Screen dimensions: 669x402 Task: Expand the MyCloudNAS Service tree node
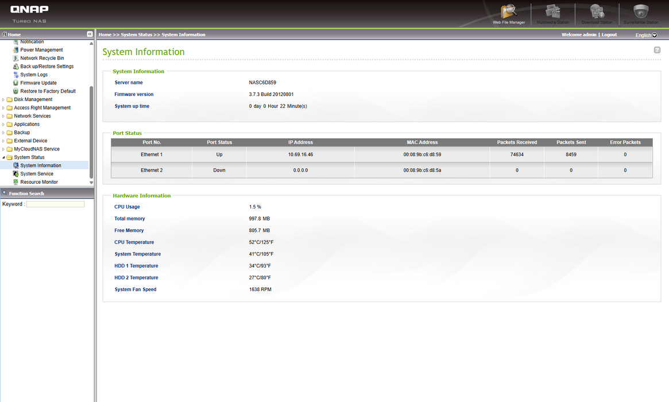point(3,149)
